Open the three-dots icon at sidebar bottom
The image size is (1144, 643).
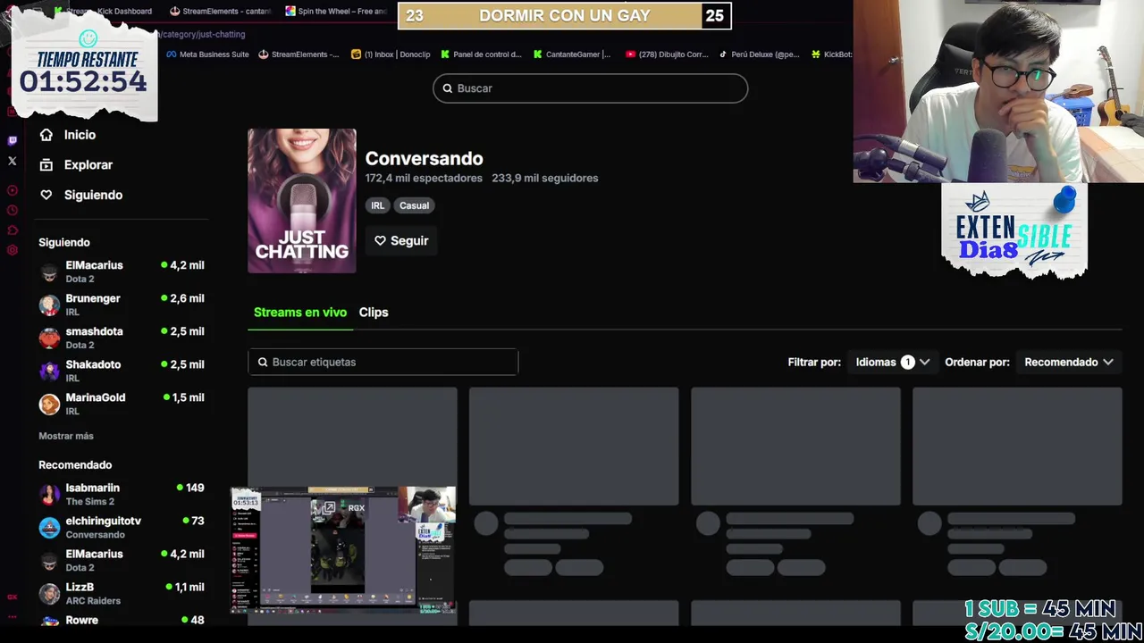coord(13,616)
